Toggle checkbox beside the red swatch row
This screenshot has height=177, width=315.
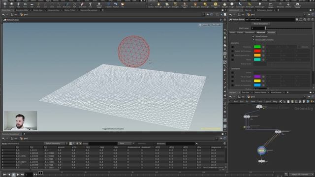[232, 51]
